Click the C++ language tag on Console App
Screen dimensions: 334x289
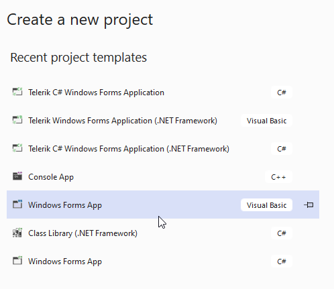pyautogui.click(x=278, y=177)
